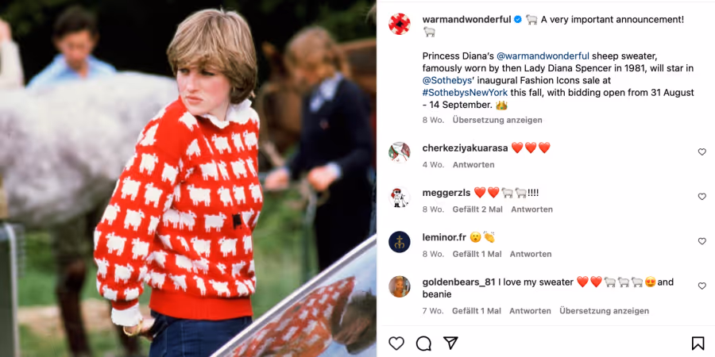Save the post with the bookmark icon

coord(698,344)
